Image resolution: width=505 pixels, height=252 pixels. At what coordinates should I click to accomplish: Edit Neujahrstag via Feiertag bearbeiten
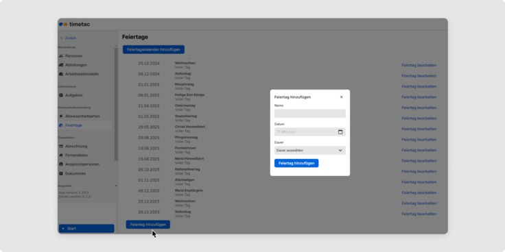click(x=419, y=86)
